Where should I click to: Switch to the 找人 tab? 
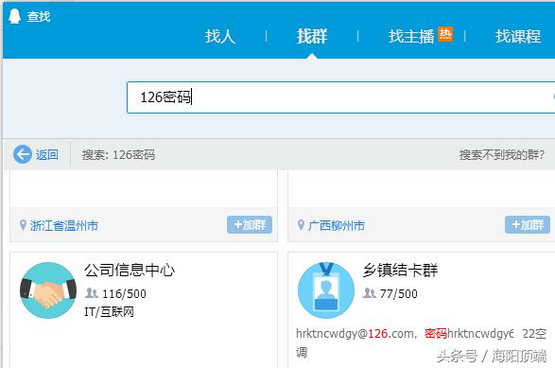click(220, 36)
